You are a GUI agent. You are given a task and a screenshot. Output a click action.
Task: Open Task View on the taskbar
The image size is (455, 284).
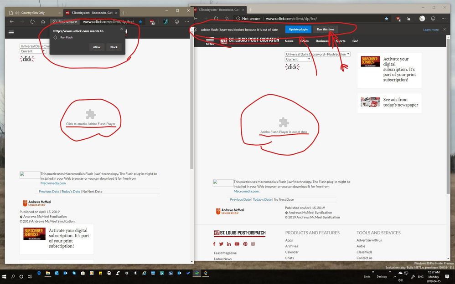tap(30, 276)
